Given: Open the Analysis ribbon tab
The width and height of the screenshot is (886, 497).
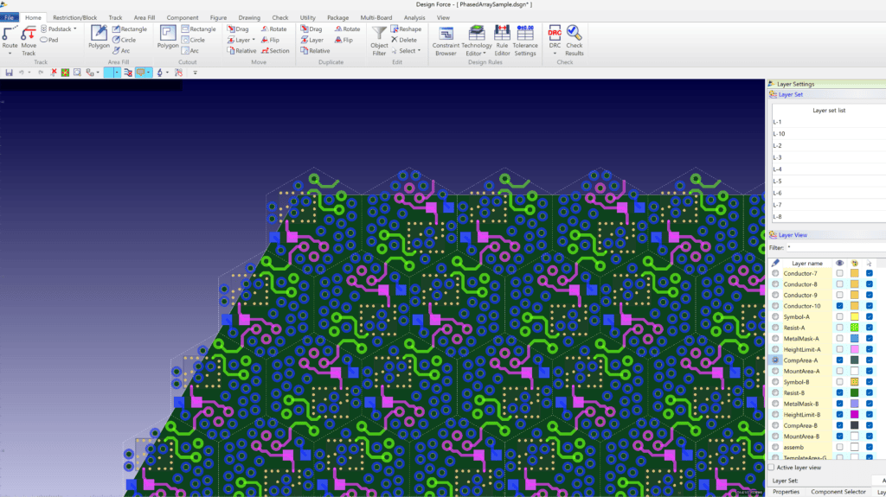Looking at the screenshot, I should 414,17.
